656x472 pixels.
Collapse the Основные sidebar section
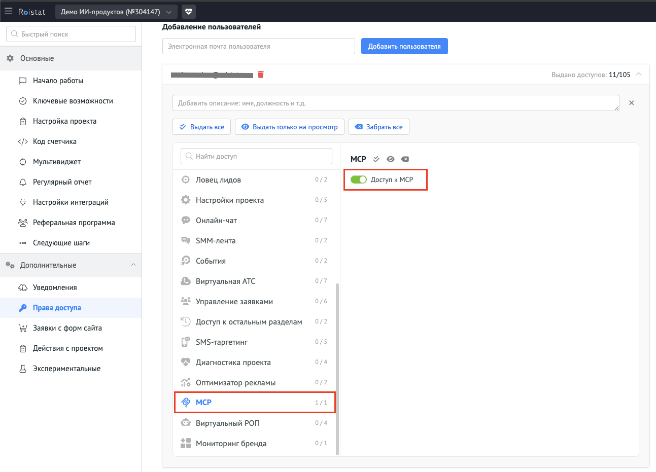[71, 58]
